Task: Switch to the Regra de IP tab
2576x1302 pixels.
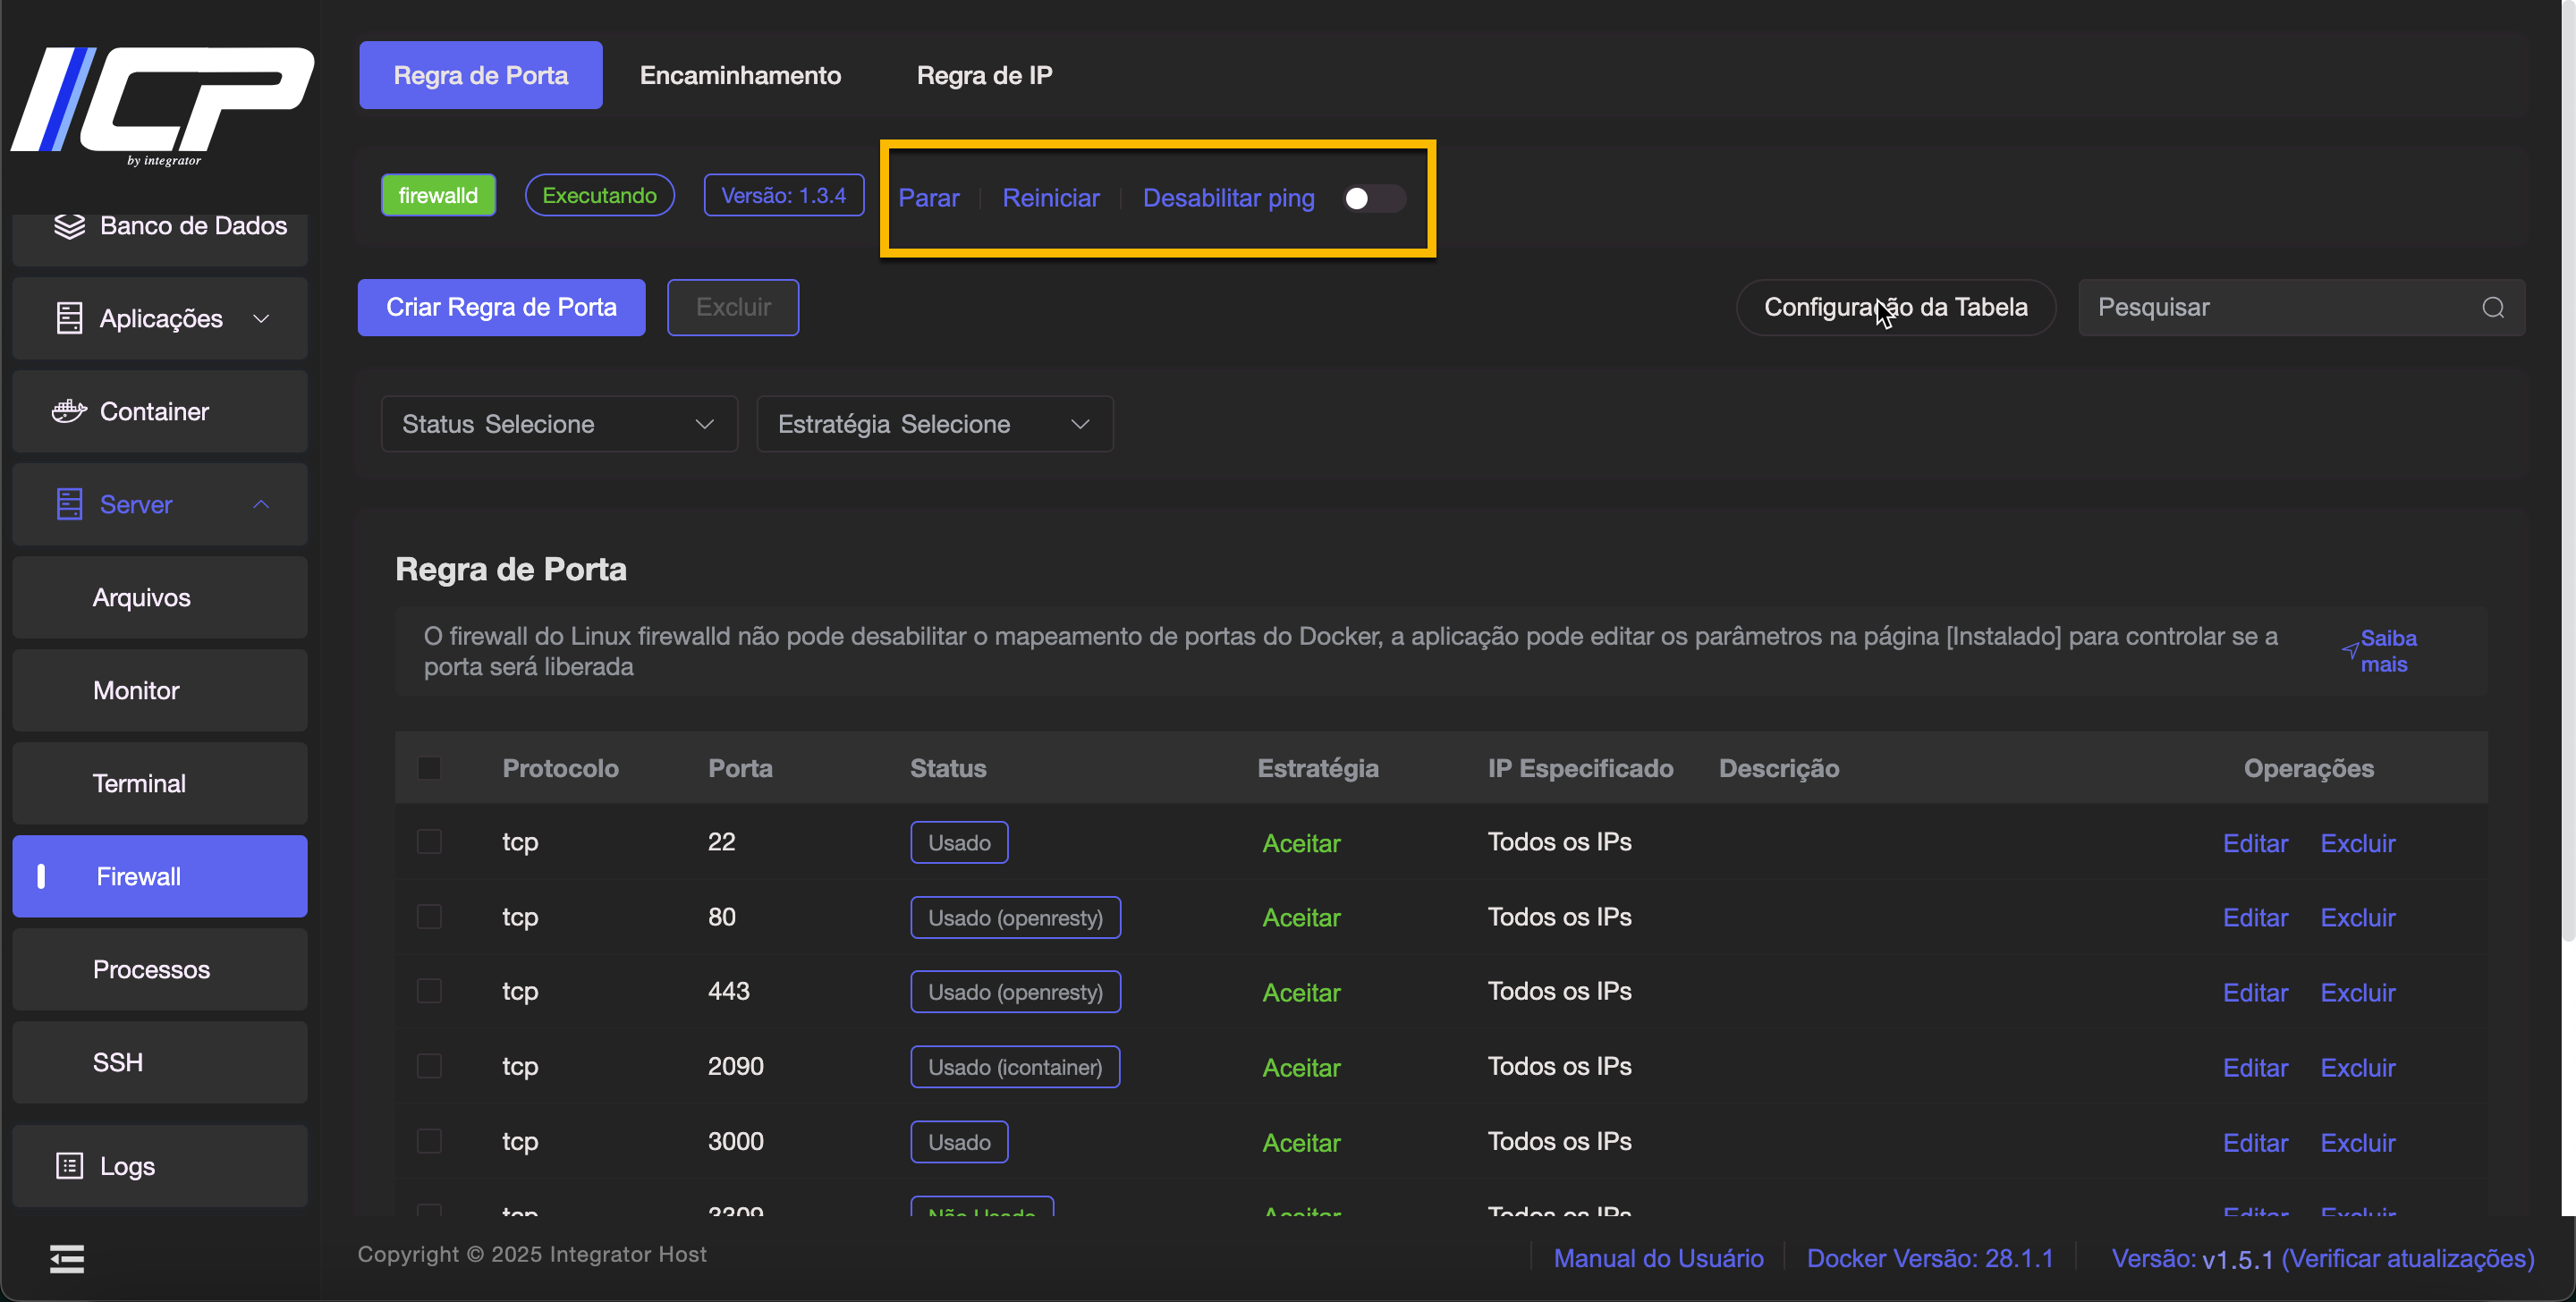Action: point(984,75)
